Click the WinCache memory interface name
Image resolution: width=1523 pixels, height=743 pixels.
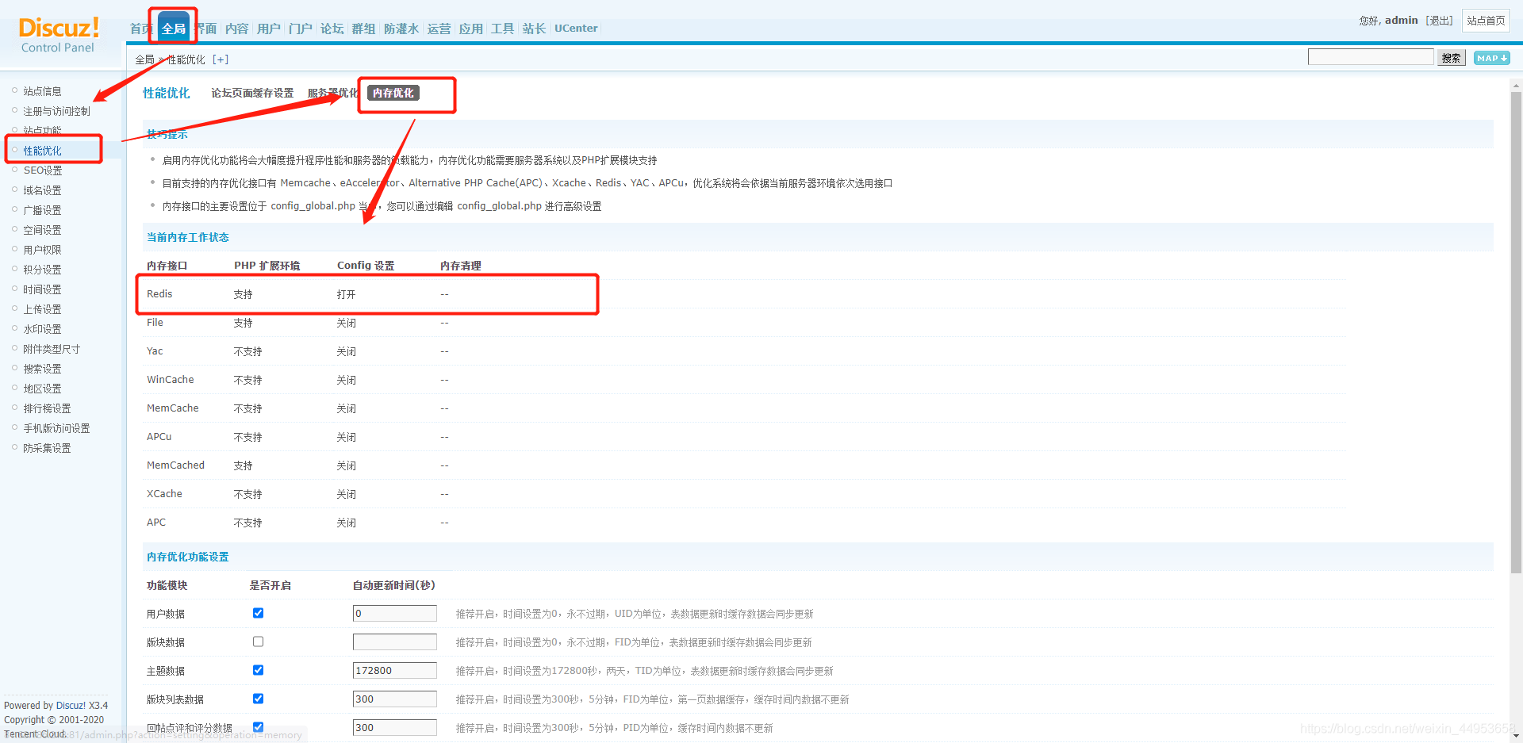point(170,380)
